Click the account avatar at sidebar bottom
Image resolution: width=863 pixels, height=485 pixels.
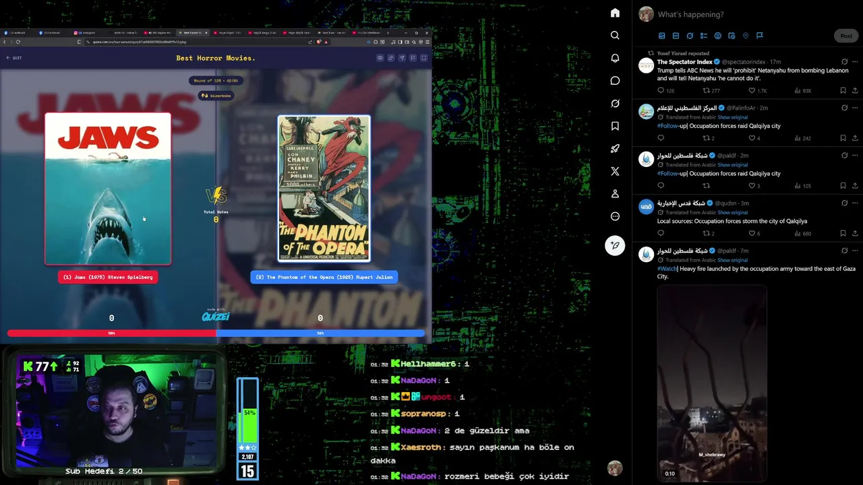[x=614, y=468]
